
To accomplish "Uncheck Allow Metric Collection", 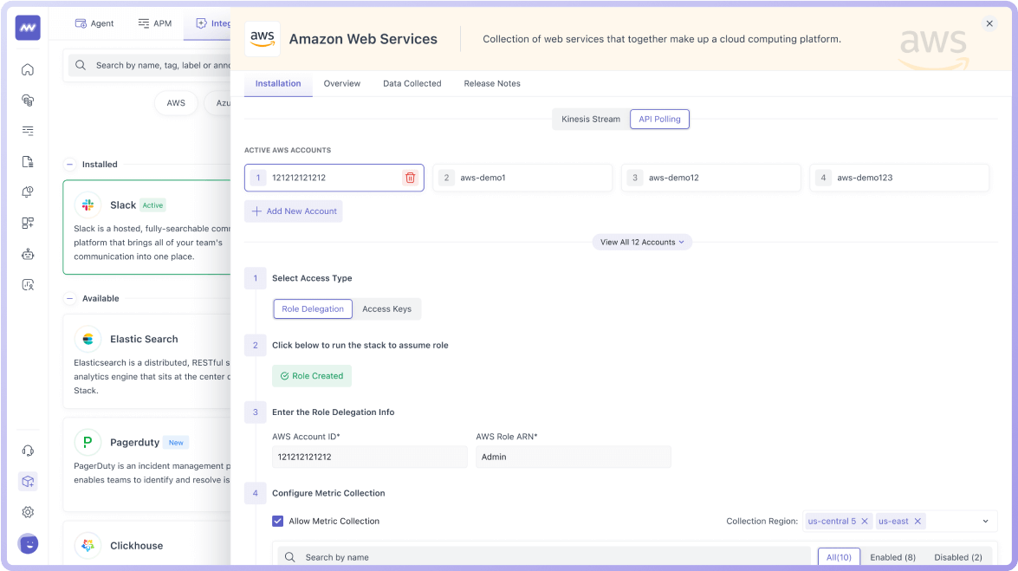I will pos(278,521).
